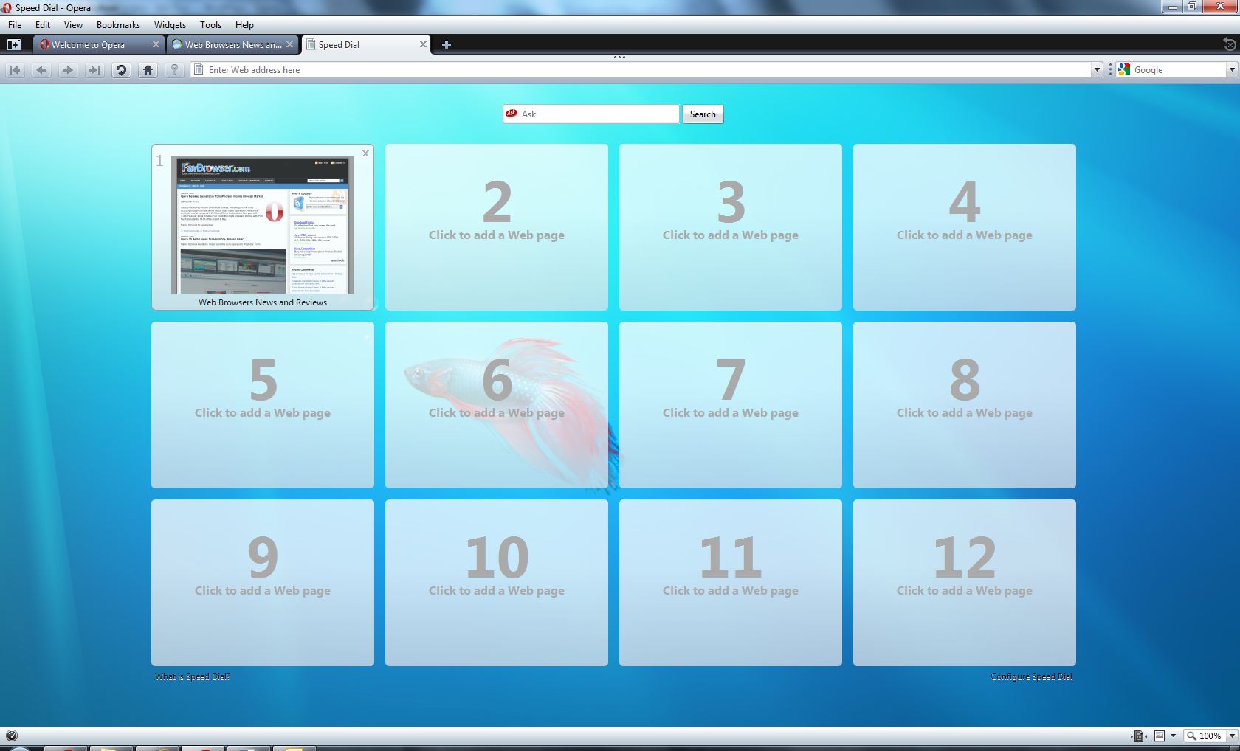Screen dimensions: 1240x751
Task: Open the 100% zoom level dropdown
Action: point(1230,736)
